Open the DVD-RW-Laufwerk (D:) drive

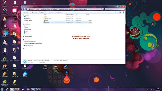33,44
